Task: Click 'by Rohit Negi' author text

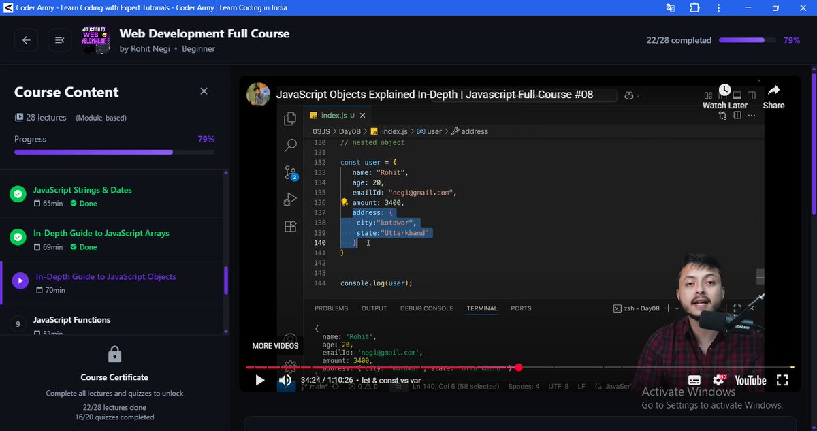Action: (144, 49)
